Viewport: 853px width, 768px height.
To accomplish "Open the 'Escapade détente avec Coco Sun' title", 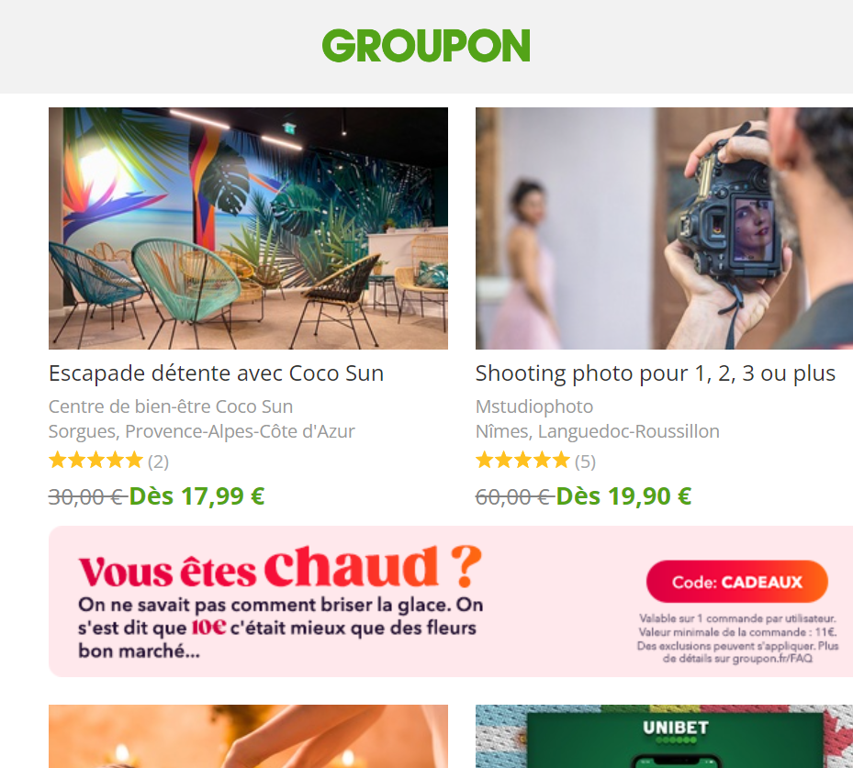I will pos(216,374).
